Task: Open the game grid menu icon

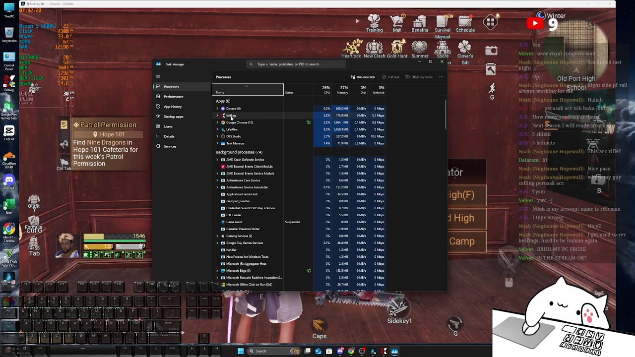Action: point(491,22)
